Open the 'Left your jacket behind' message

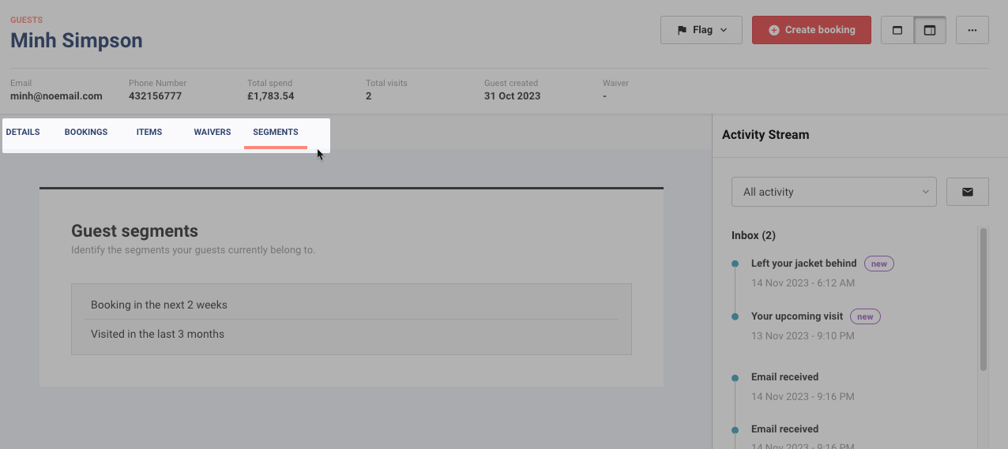point(803,264)
